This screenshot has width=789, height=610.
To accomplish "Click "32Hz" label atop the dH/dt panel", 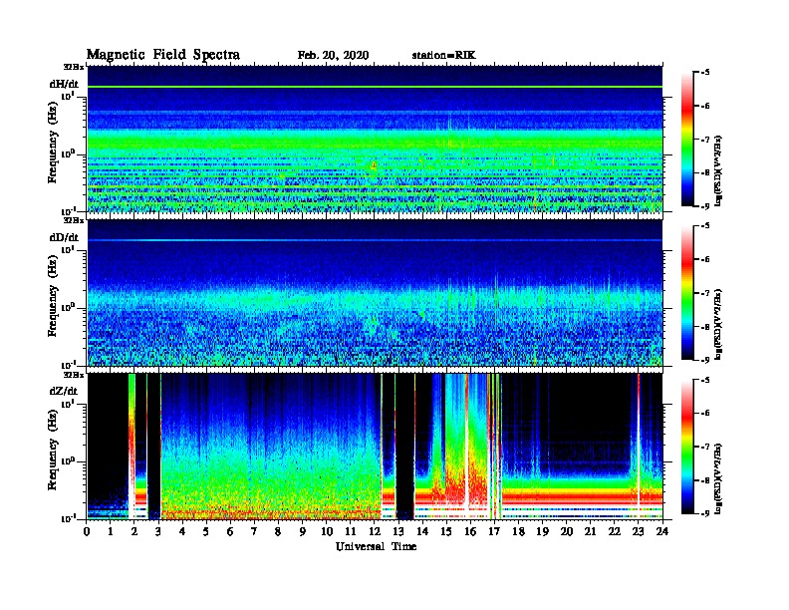I will tap(74, 67).
